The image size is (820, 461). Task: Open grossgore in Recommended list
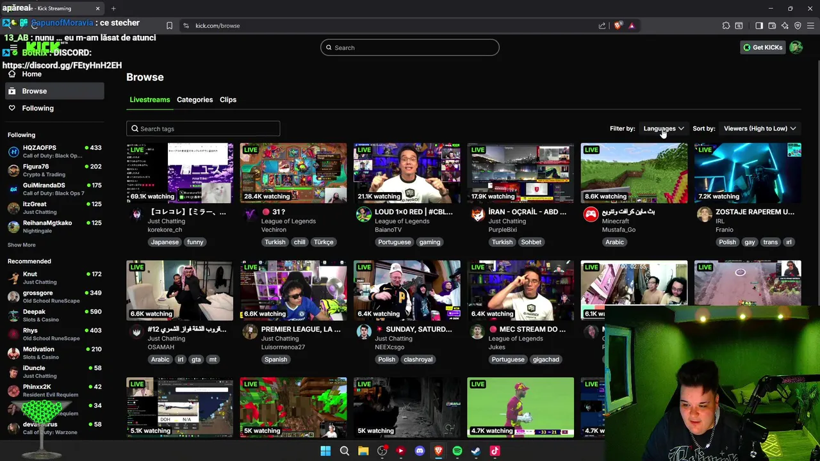coord(54,296)
